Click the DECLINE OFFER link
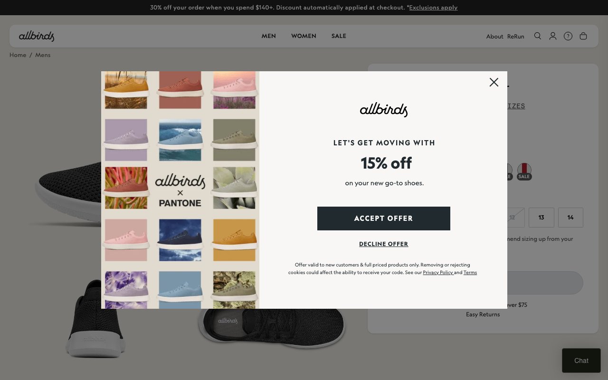 384,244
